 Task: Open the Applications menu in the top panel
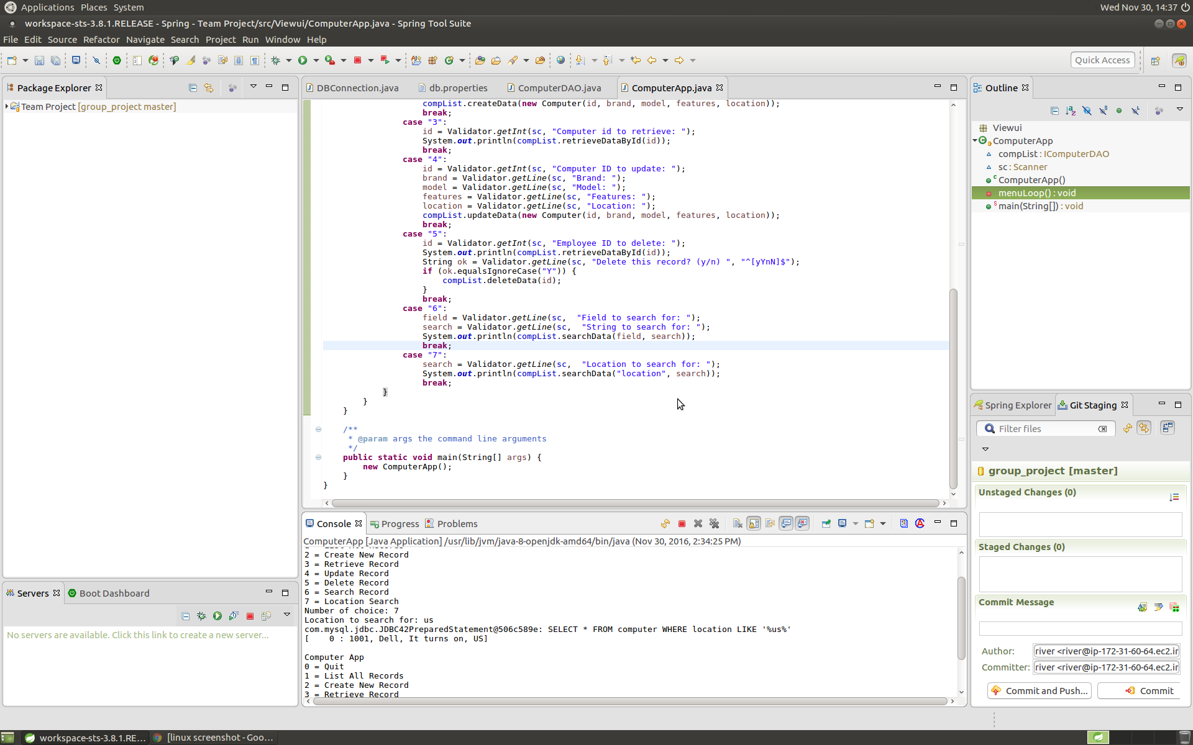[x=47, y=7]
